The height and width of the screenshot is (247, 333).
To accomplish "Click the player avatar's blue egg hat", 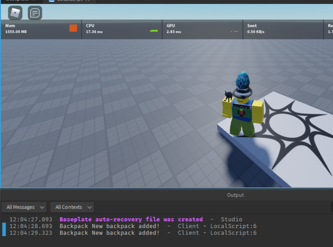I will pos(243,81).
